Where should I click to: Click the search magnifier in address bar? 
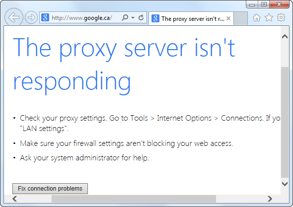pos(125,17)
